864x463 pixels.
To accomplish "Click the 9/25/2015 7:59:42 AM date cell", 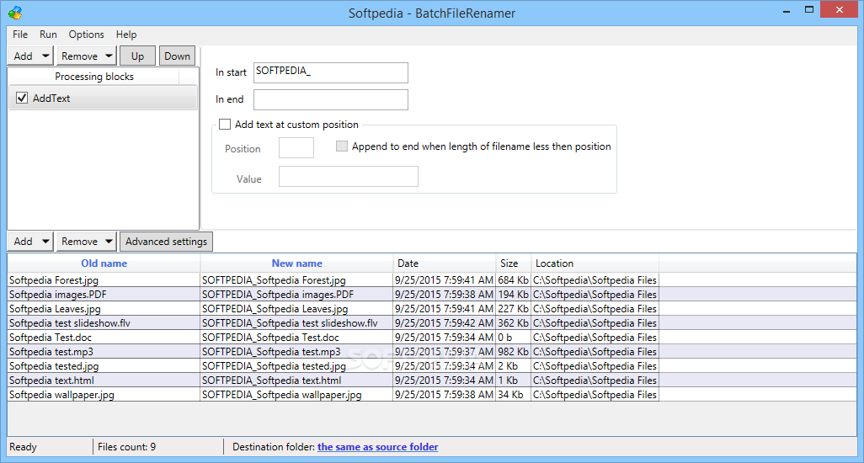I will (x=444, y=323).
